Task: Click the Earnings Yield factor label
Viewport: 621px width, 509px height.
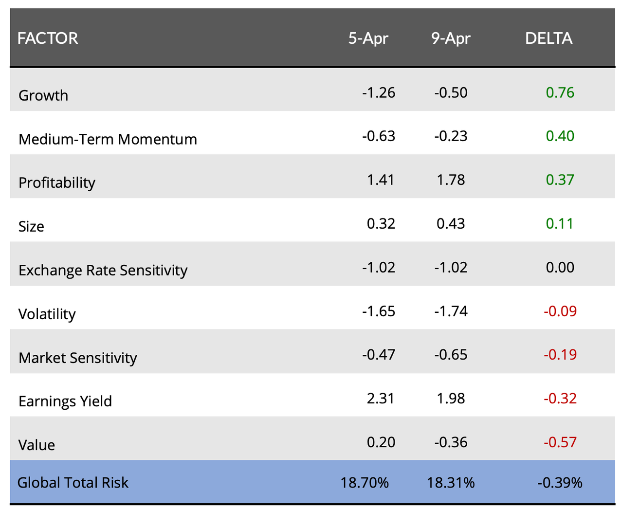Action: [x=65, y=401]
